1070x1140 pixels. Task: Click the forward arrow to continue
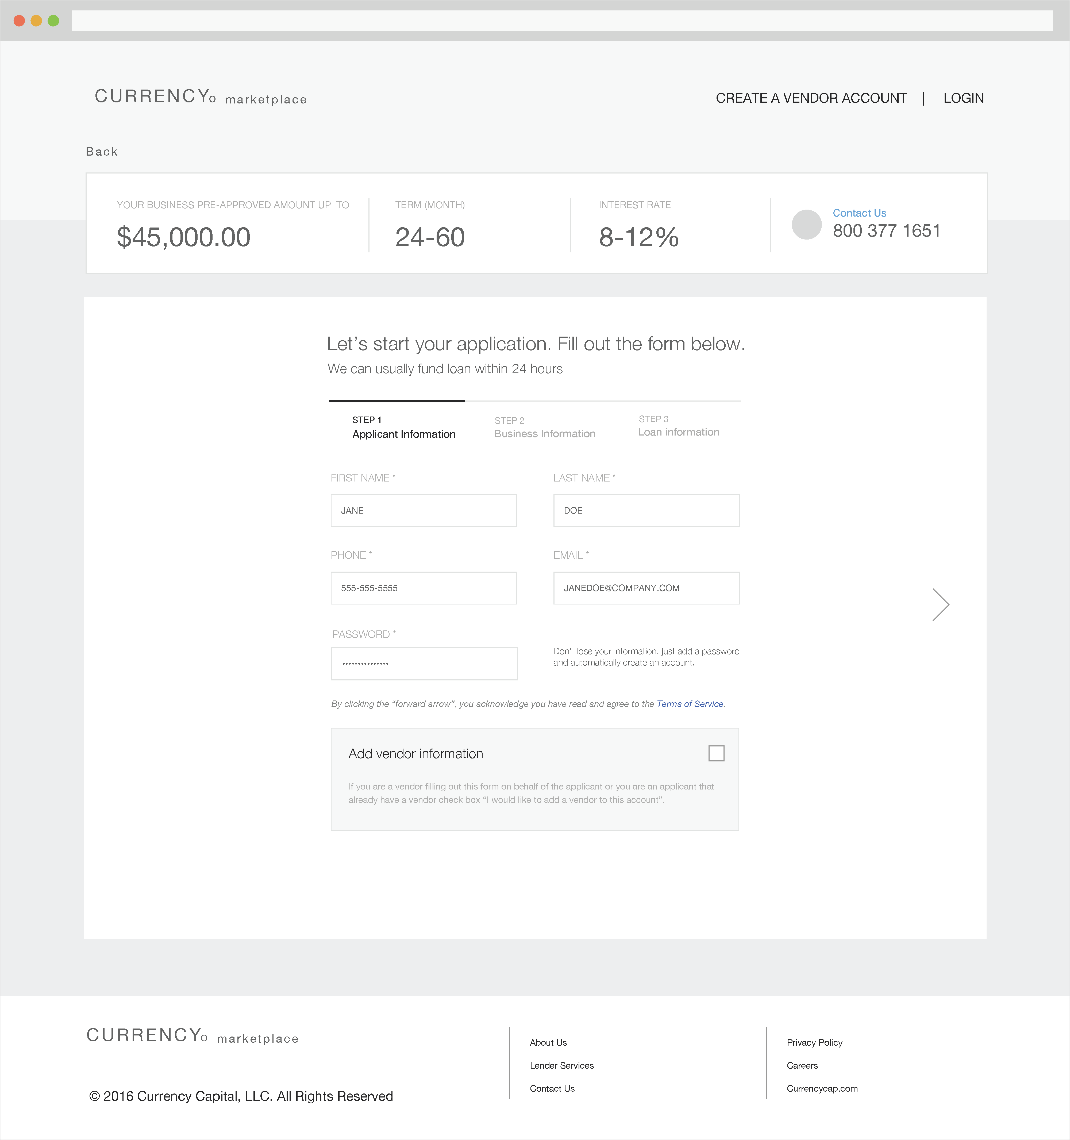940,604
